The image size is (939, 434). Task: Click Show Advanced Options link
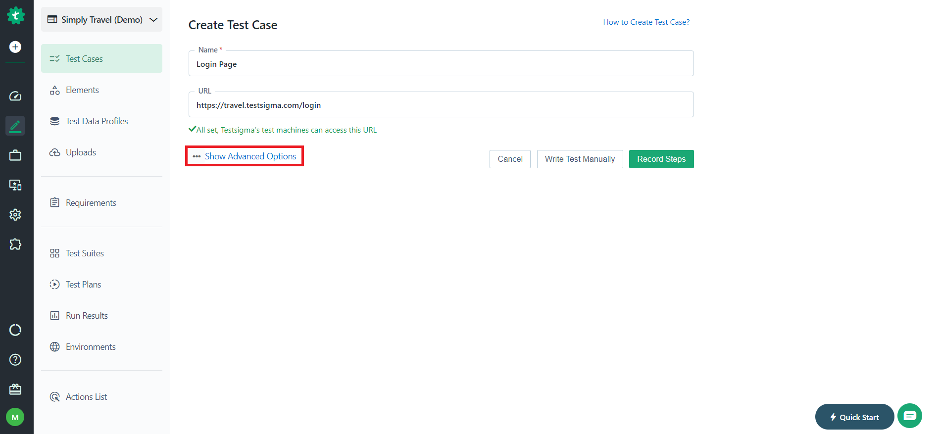250,156
